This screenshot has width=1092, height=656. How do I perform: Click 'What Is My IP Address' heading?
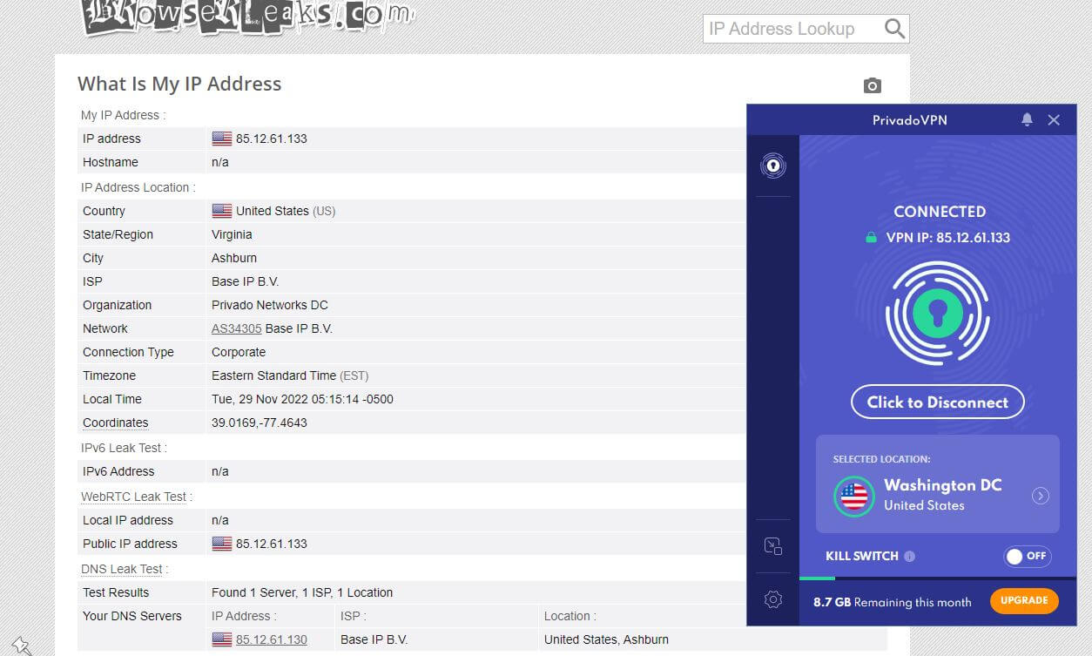(x=179, y=84)
